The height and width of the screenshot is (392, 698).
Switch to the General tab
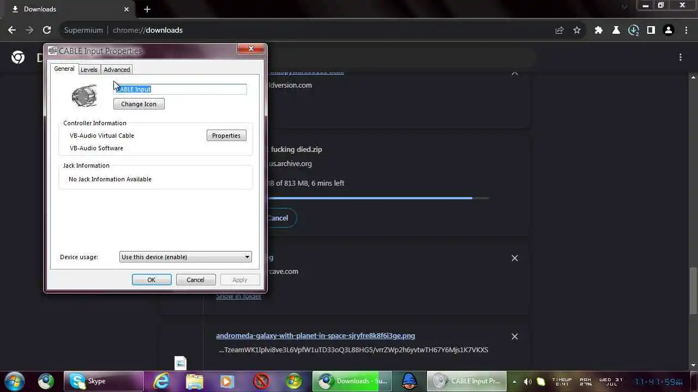click(64, 69)
